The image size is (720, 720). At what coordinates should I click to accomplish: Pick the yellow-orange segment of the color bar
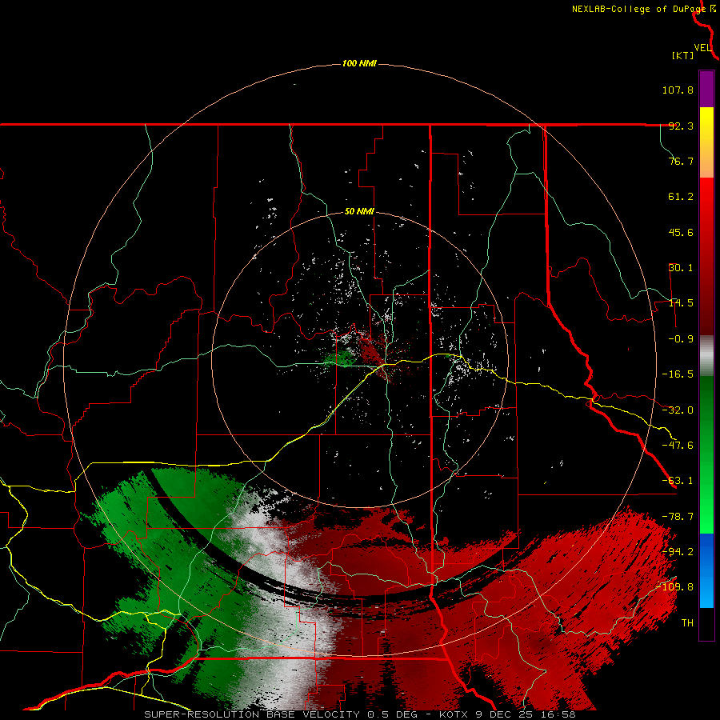point(706,142)
